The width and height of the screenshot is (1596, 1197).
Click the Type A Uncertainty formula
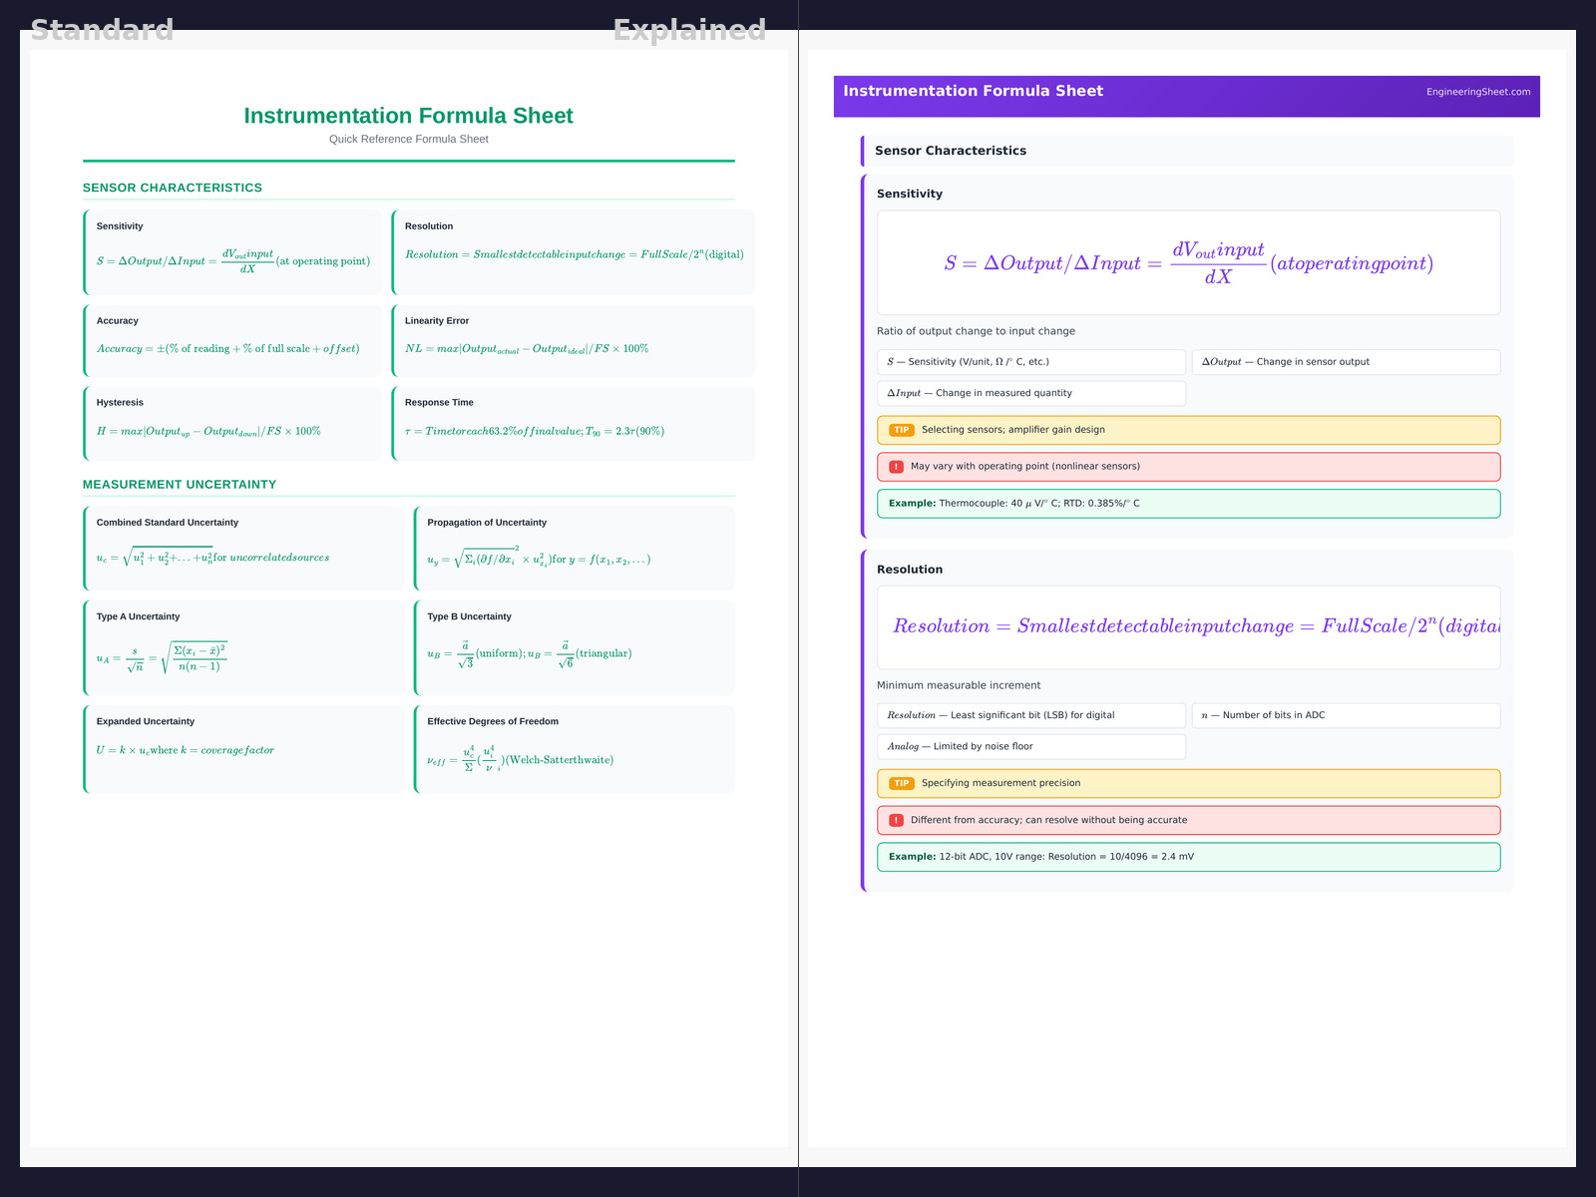(162, 658)
